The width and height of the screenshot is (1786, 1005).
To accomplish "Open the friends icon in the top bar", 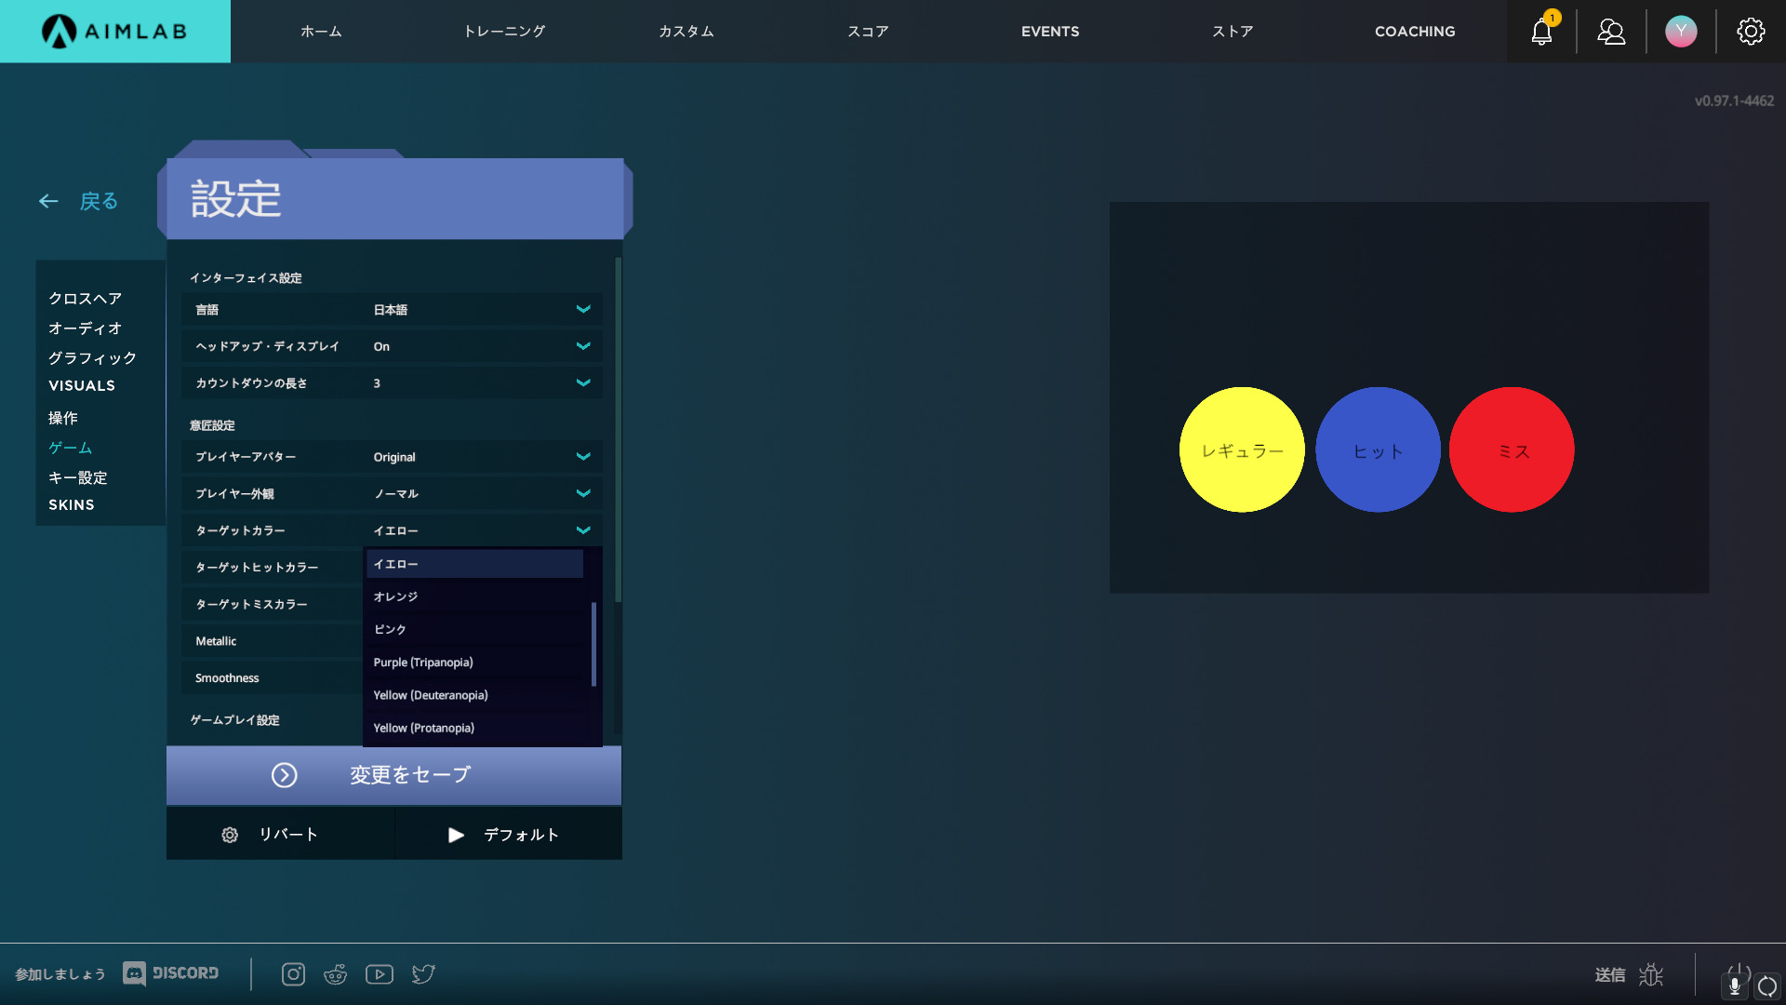I will 1611,32.
